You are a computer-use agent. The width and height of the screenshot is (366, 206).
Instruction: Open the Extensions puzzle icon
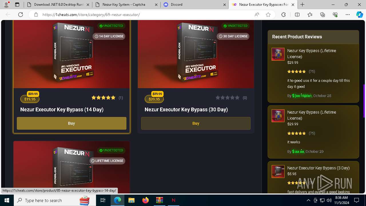tap(283, 15)
